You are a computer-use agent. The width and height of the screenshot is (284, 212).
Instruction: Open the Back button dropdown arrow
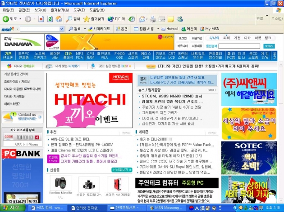[x=20, y=19]
